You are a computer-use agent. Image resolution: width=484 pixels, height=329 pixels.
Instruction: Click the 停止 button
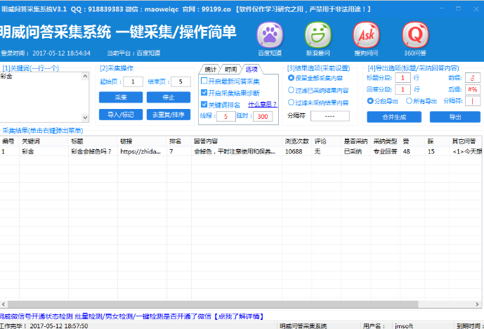[169, 97]
